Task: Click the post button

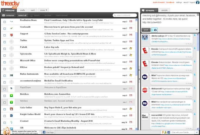Action: click(x=146, y=30)
